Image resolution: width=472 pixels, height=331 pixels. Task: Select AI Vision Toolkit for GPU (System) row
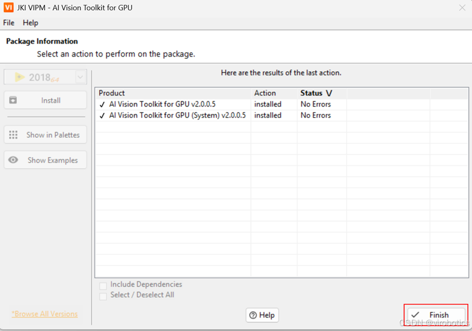282,115
